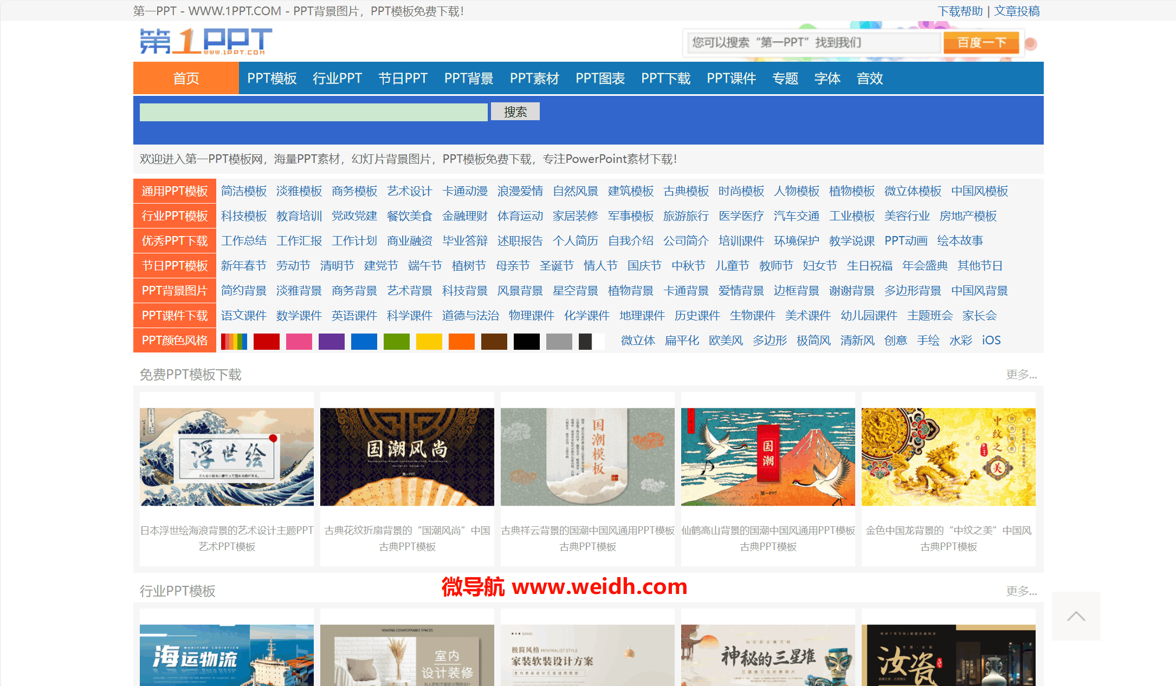Screen dimensions: 1176x686
Task: Select the red color swatch
Action: point(267,341)
